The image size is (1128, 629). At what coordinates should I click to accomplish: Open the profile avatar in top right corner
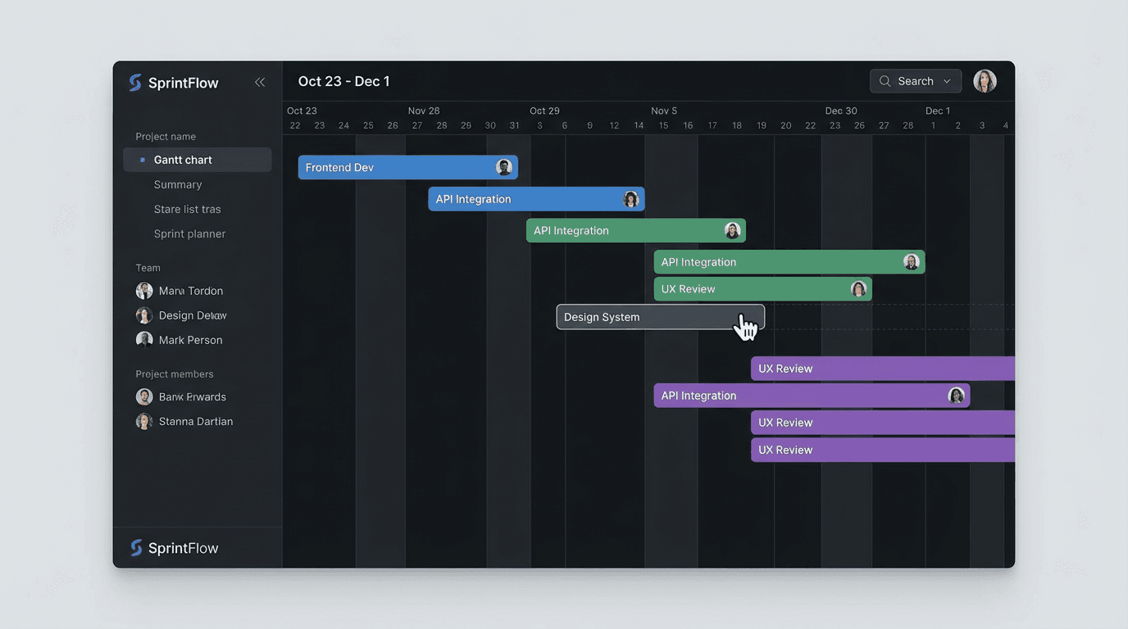click(985, 80)
